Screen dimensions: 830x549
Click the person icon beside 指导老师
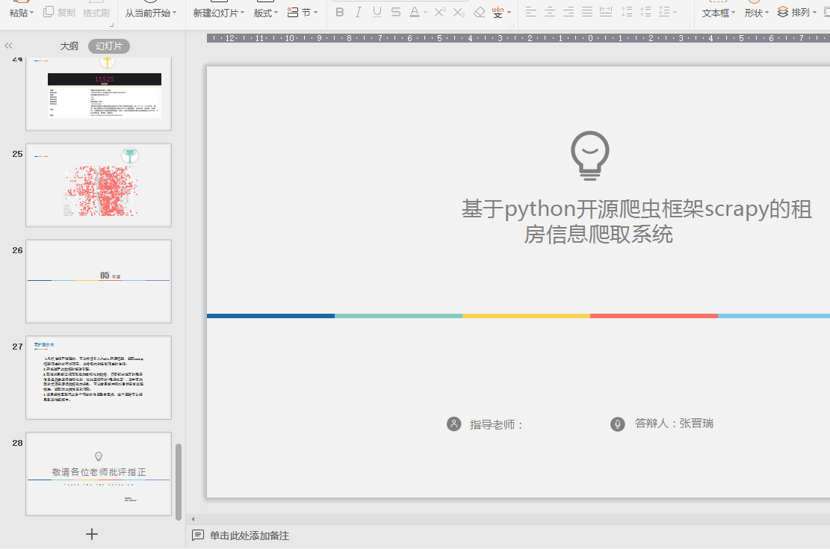coord(453,424)
